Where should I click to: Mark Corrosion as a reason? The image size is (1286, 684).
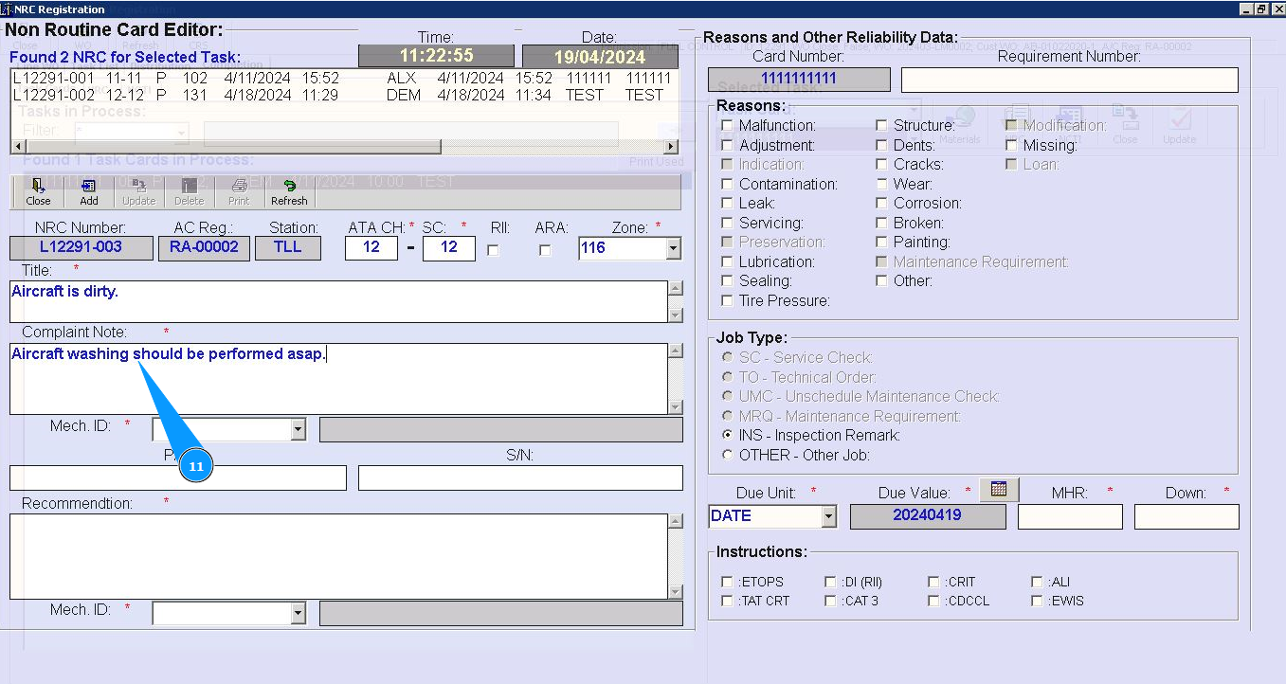[881, 204]
